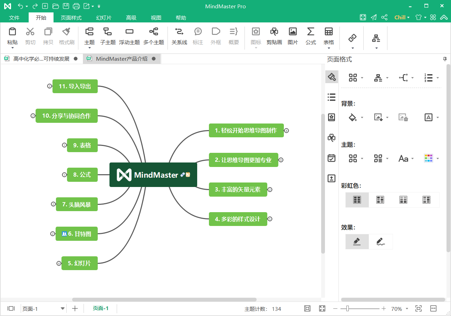
Task: Toggle the '5. 幻灯片' subtopic count circle
Action: pyautogui.click(x=59, y=264)
